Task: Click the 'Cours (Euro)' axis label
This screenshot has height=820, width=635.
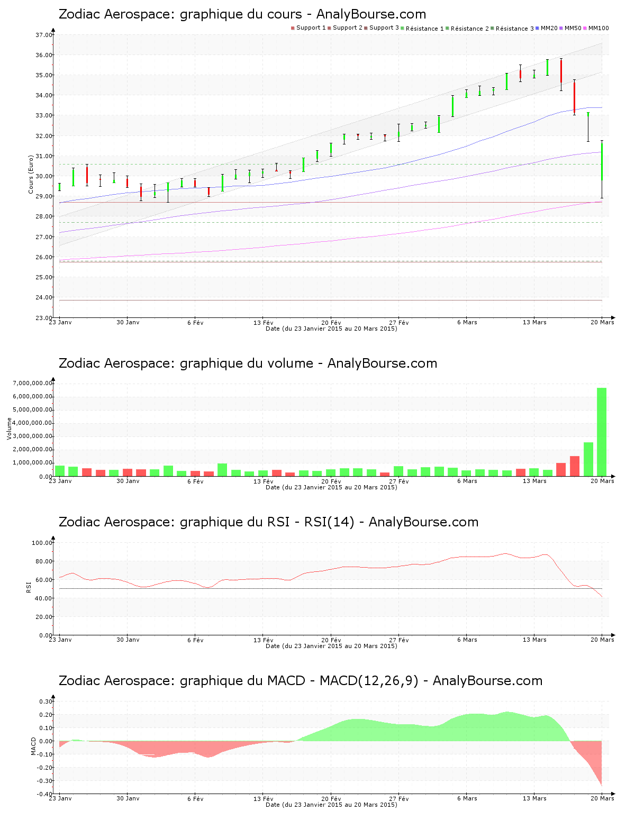Action: [x=31, y=174]
